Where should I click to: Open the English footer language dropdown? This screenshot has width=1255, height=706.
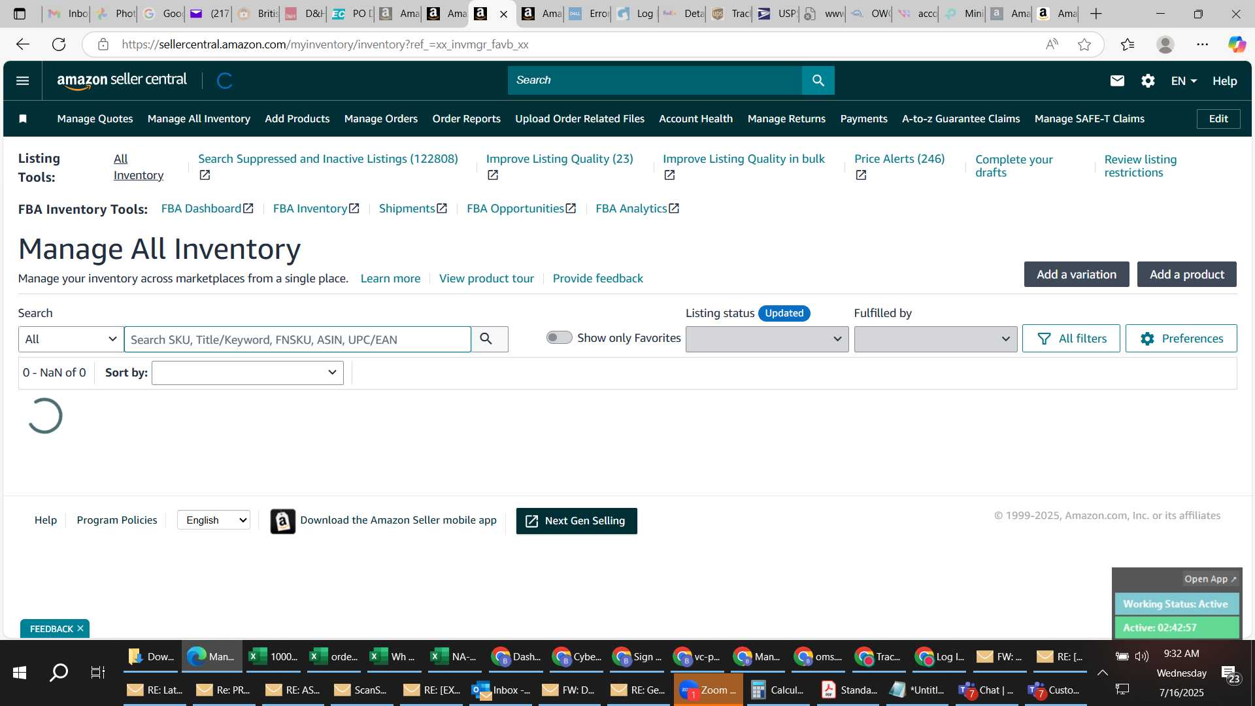click(x=214, y=520)
